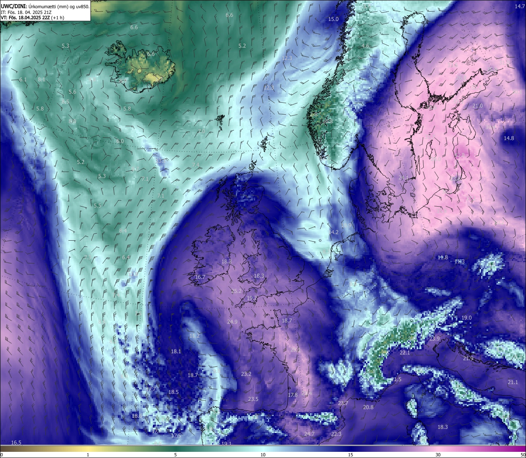This screenshot has width=526, height=458.
Task: Click the 21.9 value over the Adriatic
Action: (468, 359)
